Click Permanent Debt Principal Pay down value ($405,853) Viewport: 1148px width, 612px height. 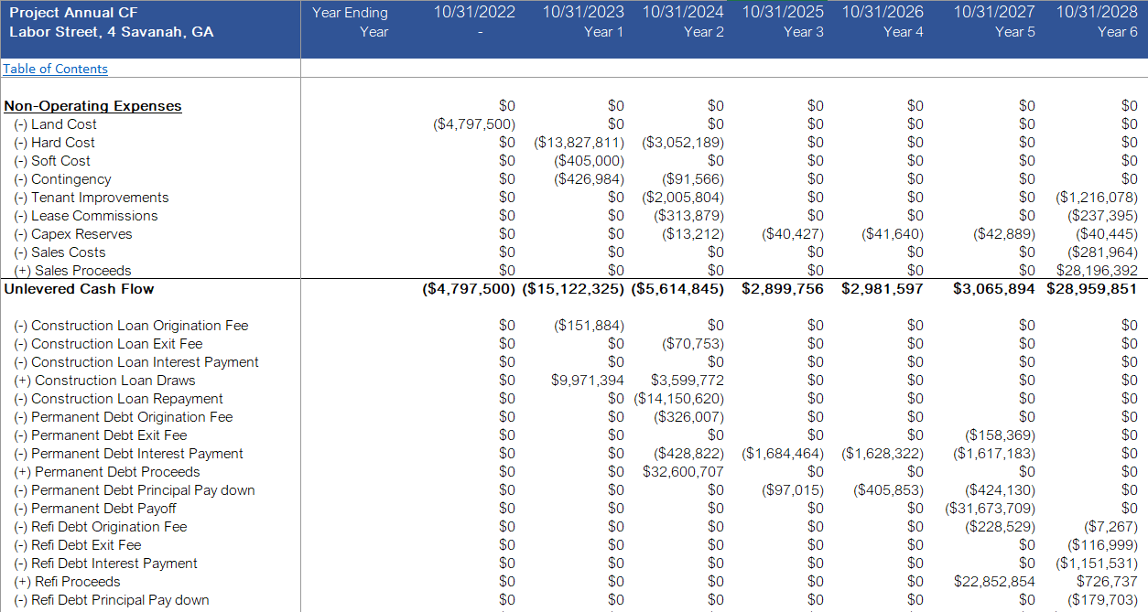coord(889,490)
